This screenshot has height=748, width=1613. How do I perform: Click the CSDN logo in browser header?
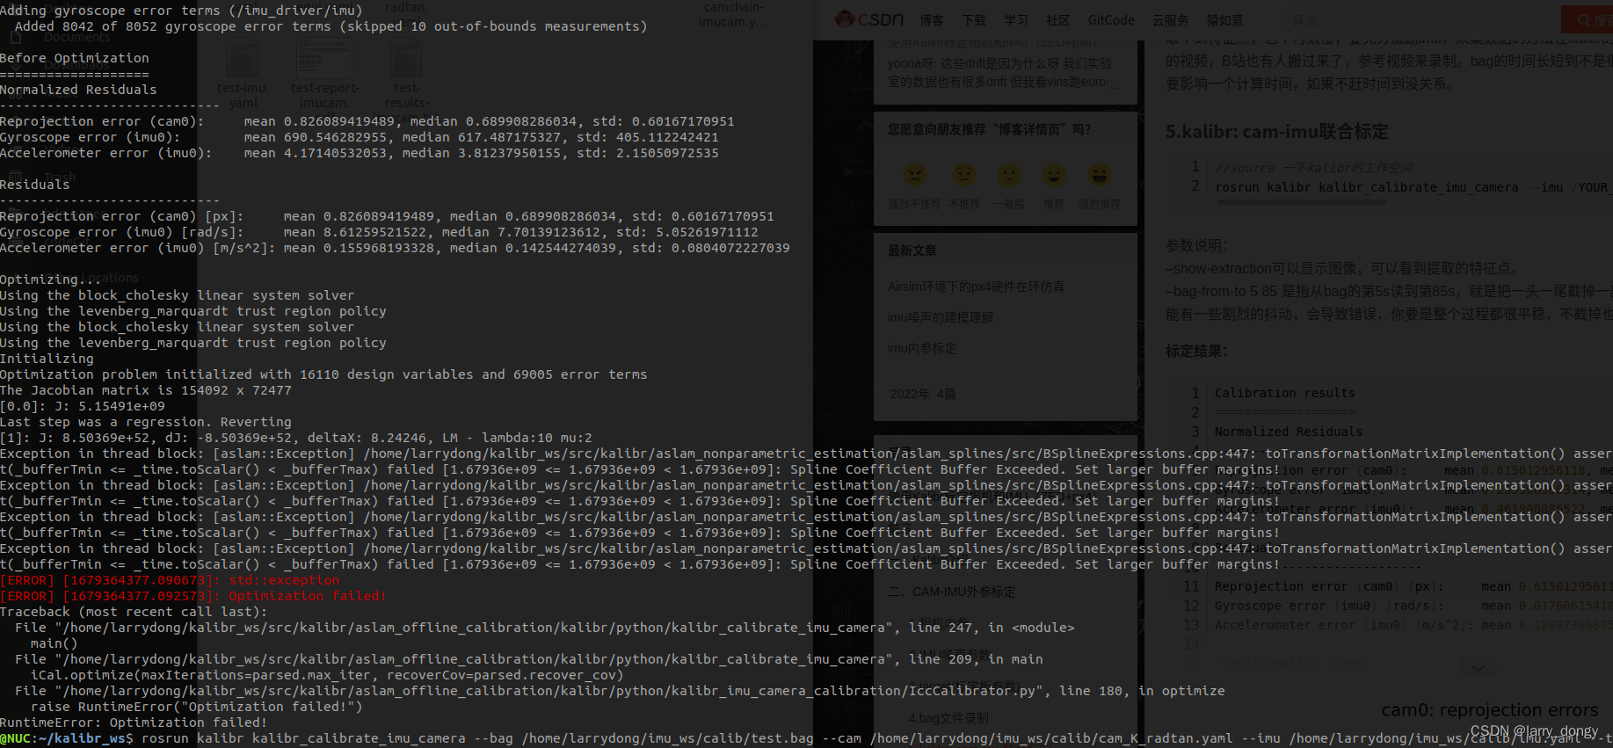pos(869,18)
